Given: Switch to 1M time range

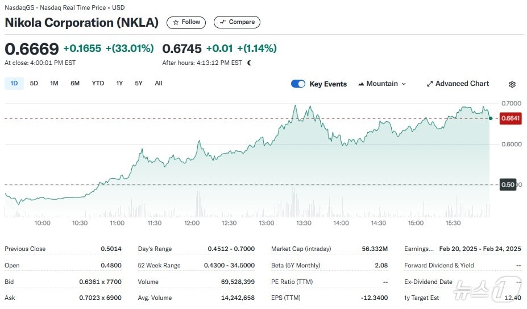Looking at the screenshot, I should click(54, 84).
